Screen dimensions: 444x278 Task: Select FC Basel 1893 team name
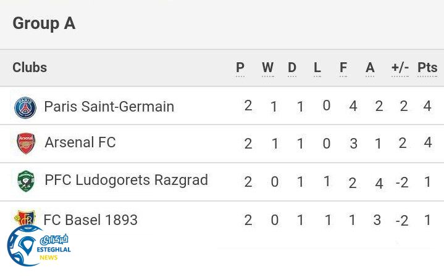click(x=91, y=220)
